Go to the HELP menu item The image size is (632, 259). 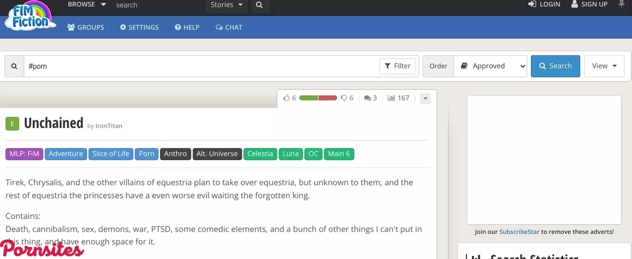187,27
